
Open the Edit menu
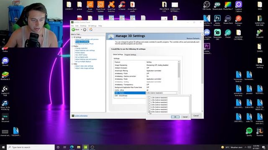77,26
